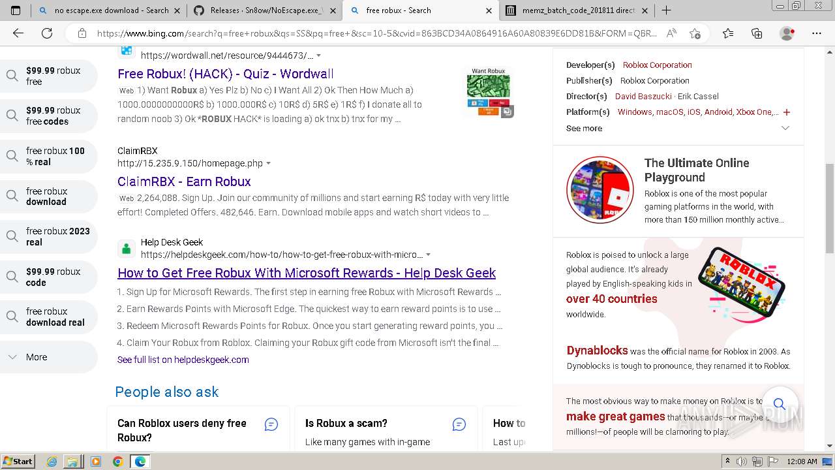
Task: Open Read aloud icon in address bar
Action: [x=671, y=33]
